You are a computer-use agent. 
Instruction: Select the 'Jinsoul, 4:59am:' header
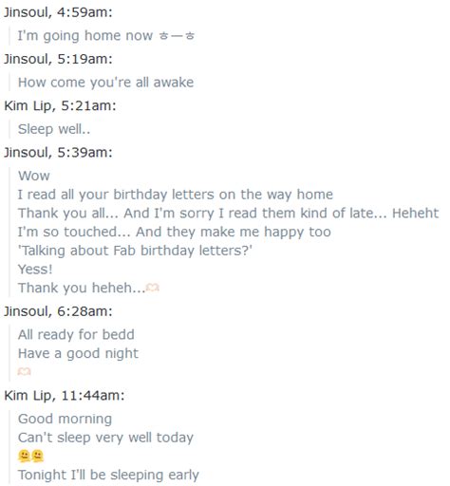click(58, 12)
